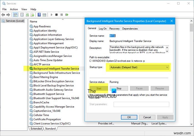
Task: Close the BITS Properties dialog
Action: [x=172, y=21]
